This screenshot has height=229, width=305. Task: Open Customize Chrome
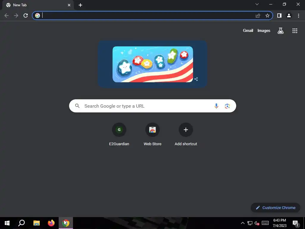coord(276,208)
